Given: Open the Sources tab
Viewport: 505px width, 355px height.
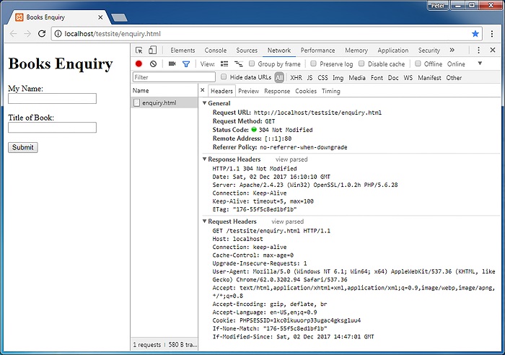Looking at the screenshot, I should pos(247,51).
